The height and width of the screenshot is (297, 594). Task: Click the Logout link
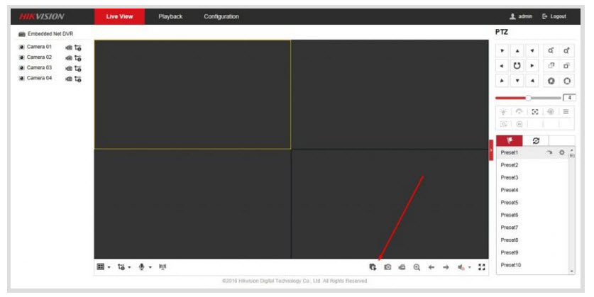coord(554,16)
